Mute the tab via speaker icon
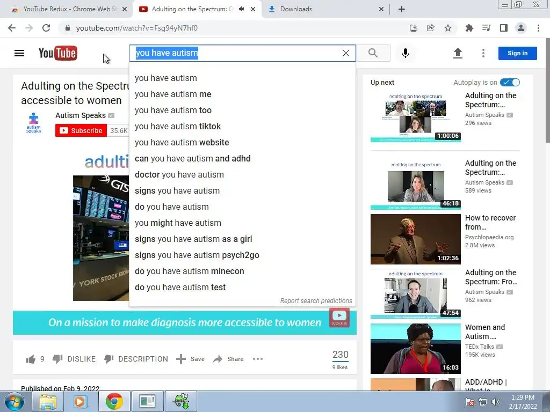This screenshot has height=412, width=550. pyautogui.click(x=241, y=9)
